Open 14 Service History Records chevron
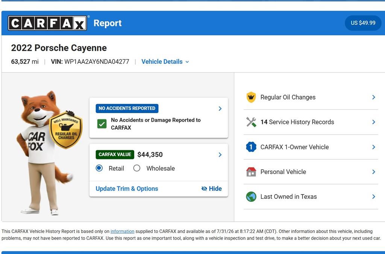Viewport: 385px width, 254px height. point(373,122)
